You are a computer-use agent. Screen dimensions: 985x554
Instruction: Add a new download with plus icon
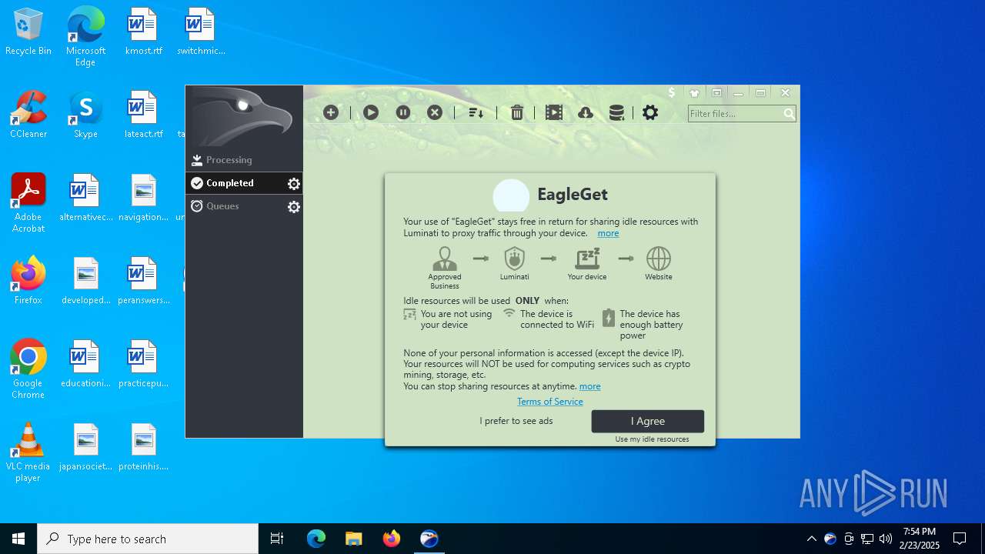[x=331, y=112]
